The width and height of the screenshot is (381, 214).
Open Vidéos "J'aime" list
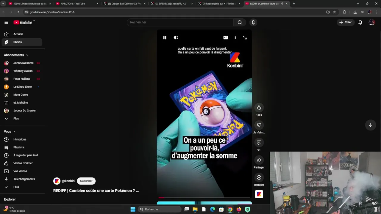pyautogui.click(x=22, y=163)
